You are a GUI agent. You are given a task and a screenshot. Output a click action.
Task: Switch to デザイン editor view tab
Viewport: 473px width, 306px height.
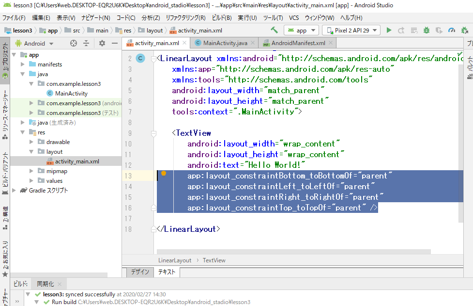(140, 272)
